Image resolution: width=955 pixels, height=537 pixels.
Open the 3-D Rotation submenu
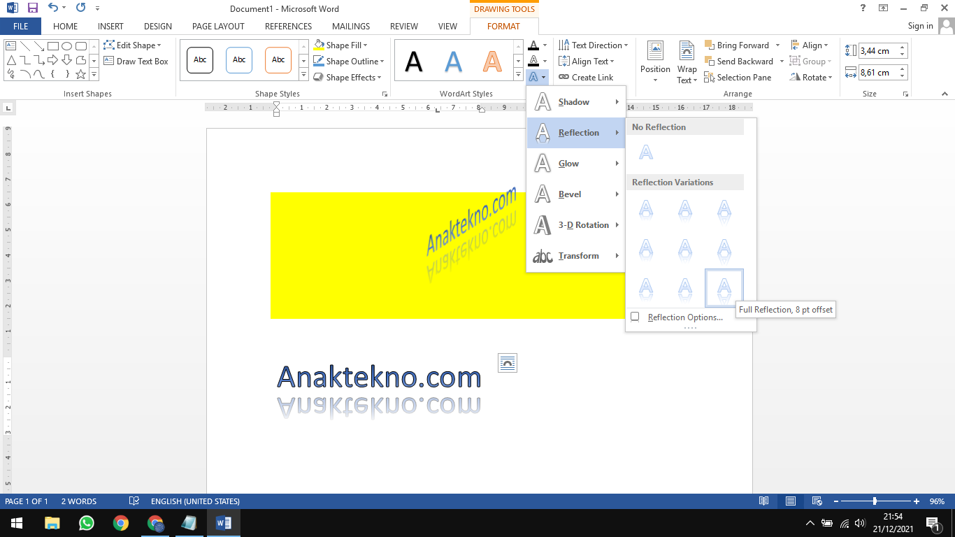[x=575, y=225]
